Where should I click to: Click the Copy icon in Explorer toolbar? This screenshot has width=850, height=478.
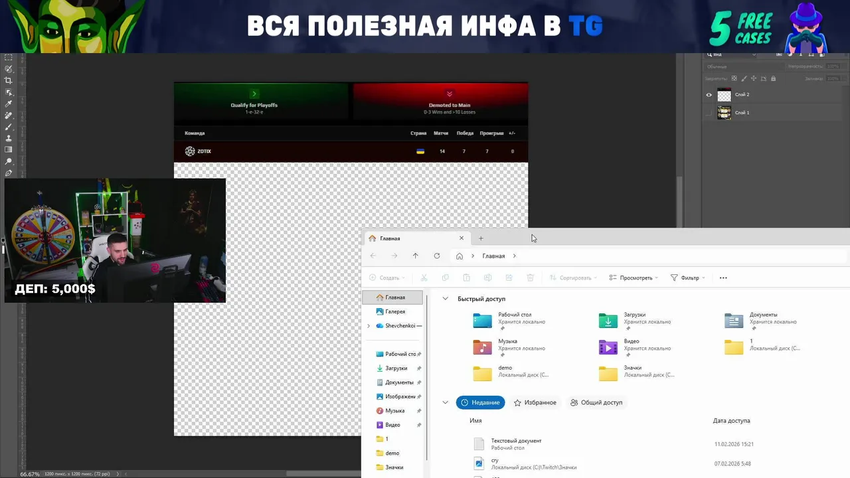[445, 278]
